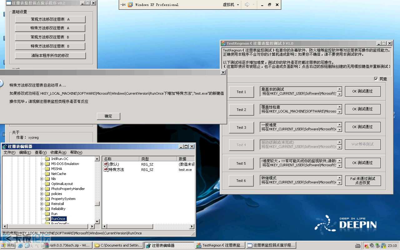Image resolution: width=400 pixels, height=250 pixels.
Task: Click the 常规方法修改注册表 A button
Action: 50,19
